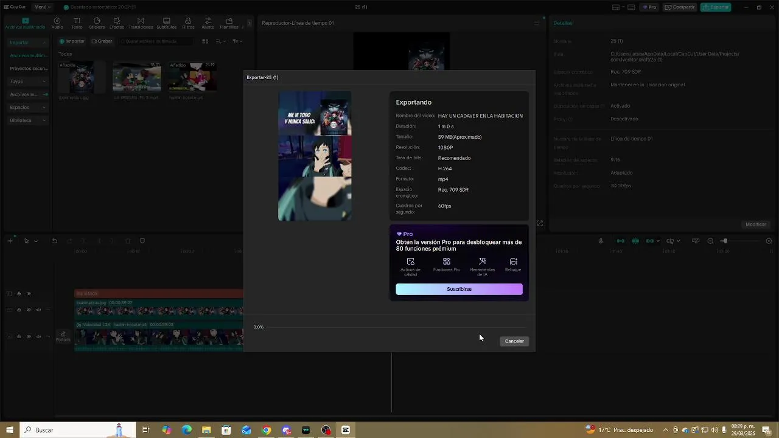The width and height of the screenshot is (779, 438).
Task: Select the red text clip in timeline
Action: [x=159, y=294]
